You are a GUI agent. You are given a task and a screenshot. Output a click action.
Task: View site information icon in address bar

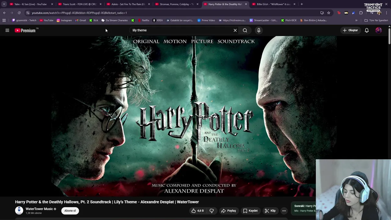point(28,13)
